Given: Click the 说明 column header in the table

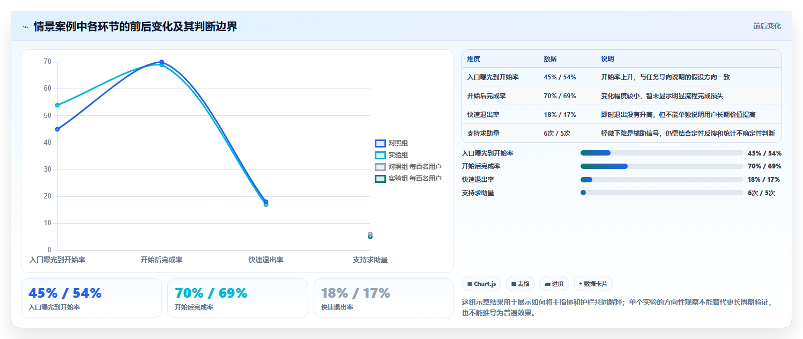Looking at the screenshot, I should pos(608,58).
